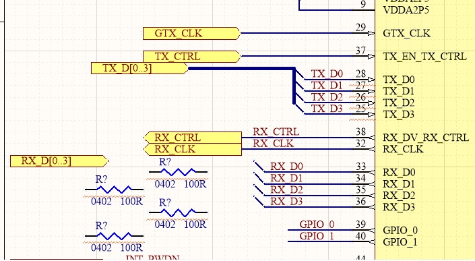Click the thick TX_D bus line

241,69
